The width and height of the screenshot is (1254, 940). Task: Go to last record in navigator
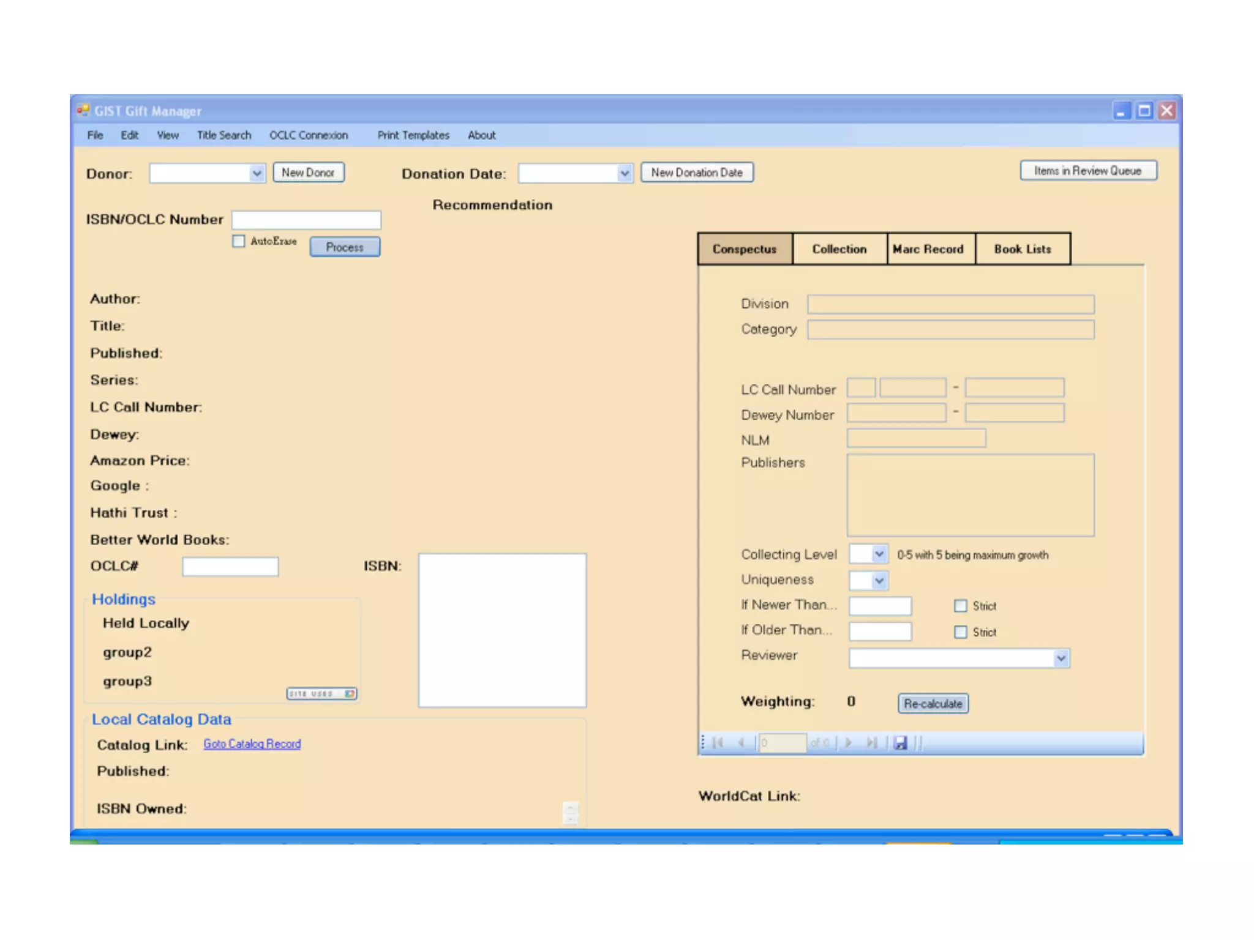(872, 743)
